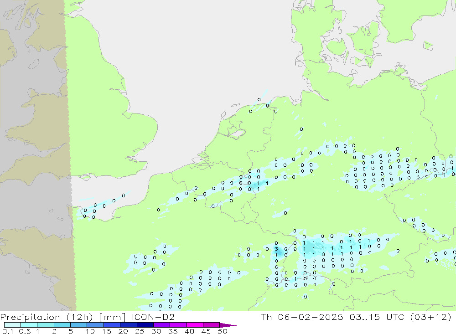The width and height of the screenshot is (456, 334).
Task: Click the "25" legend scale label
Action: 140,331
